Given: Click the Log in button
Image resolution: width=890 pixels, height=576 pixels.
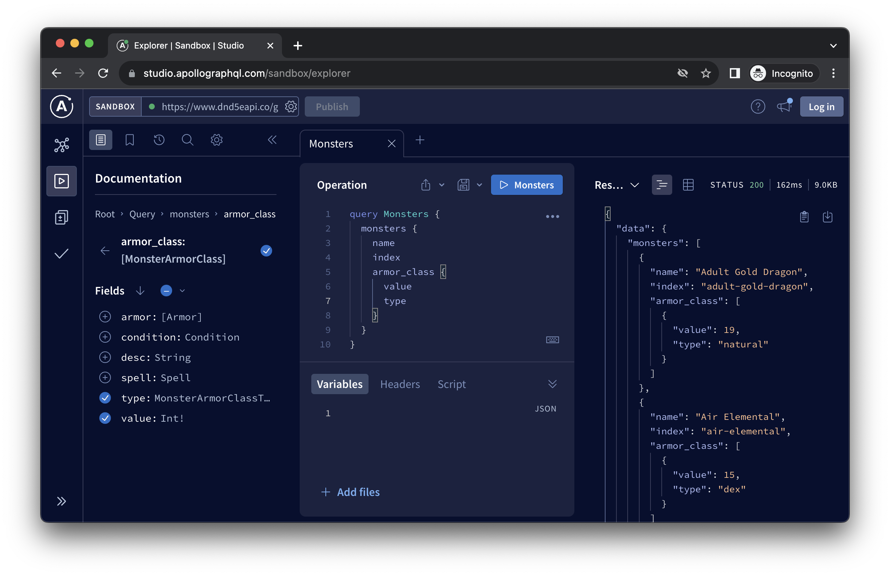Looking at the screenshot, I should tap(822, 107).
